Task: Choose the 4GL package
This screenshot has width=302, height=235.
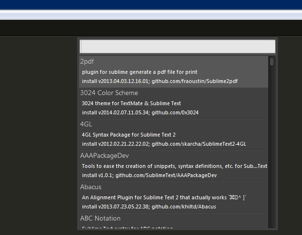Action: click(x=174, y=135)
